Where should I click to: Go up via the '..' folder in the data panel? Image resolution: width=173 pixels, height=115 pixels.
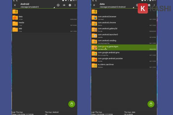pyautogui.click(x=94, y=11)
